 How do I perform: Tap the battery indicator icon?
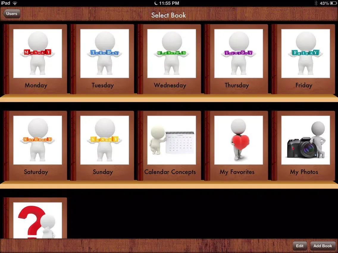point(333,3)
